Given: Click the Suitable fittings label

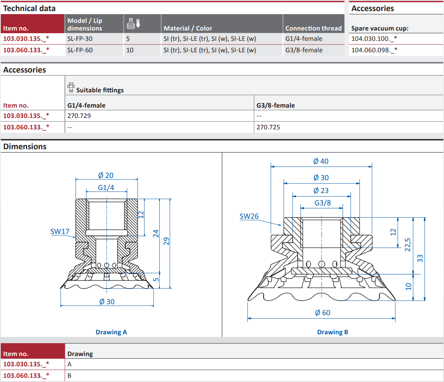Looking at the screenshot, I should (100, 90).
